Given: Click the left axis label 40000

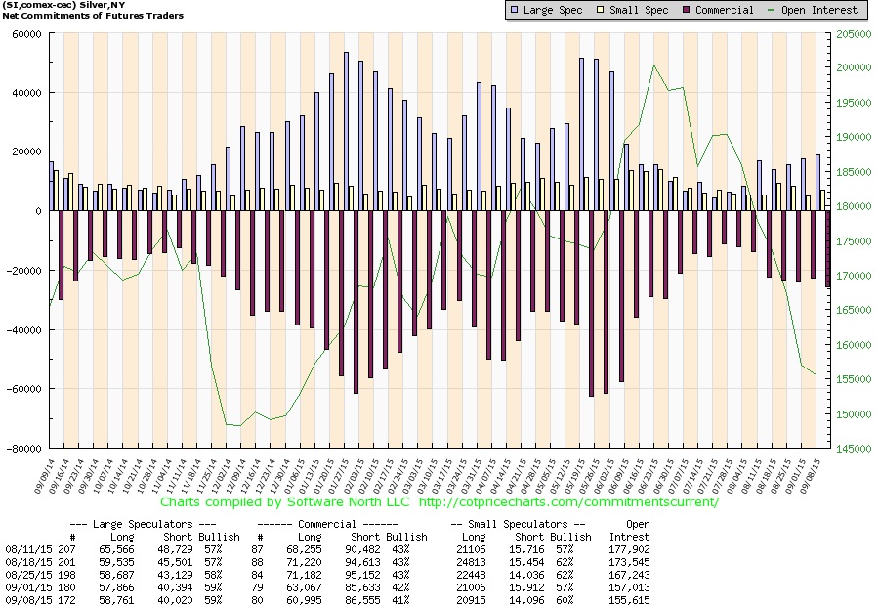Looking at the screenshot, I should 27,93.
